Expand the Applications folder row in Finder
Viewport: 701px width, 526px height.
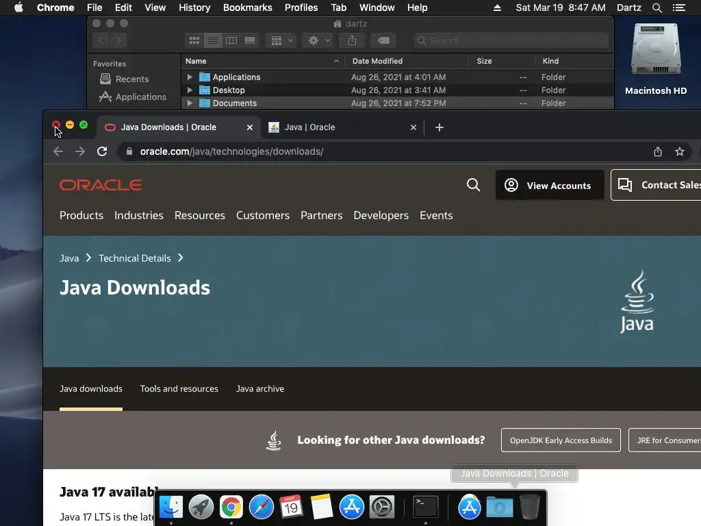point(190,77)
